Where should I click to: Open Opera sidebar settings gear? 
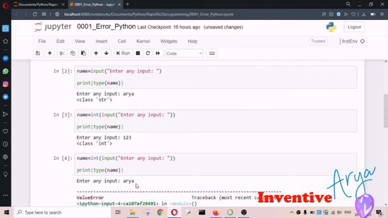(5, 157)
